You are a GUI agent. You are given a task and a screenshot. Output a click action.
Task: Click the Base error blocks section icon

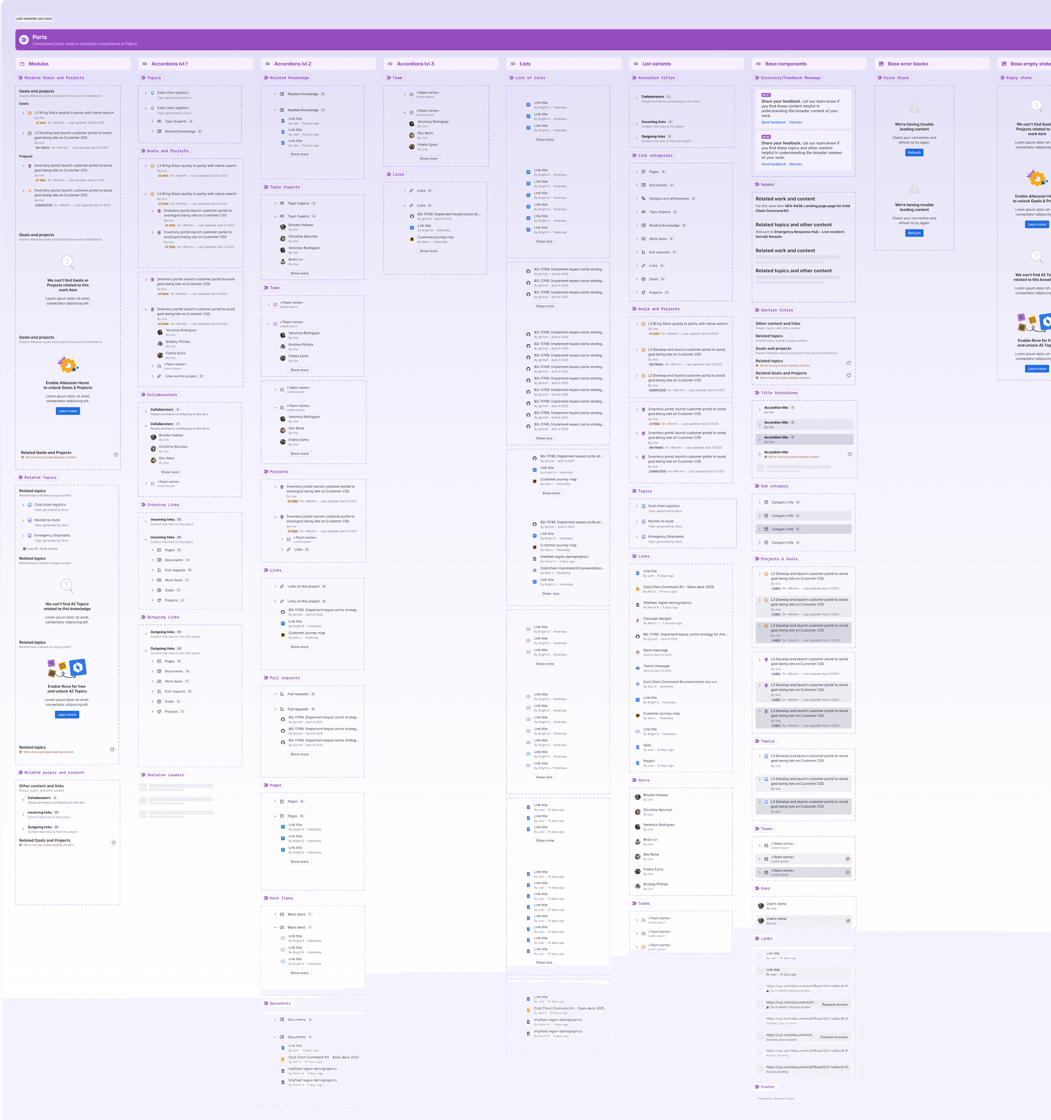(x=881, y=63)
